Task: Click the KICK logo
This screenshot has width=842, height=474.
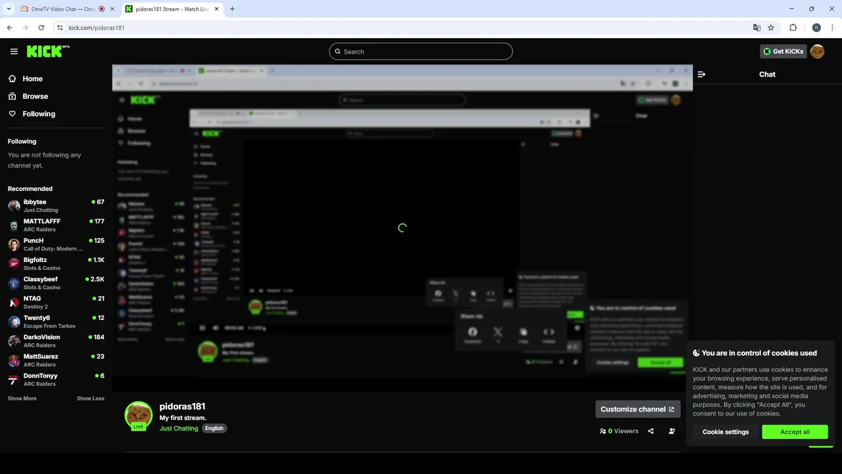Action: click(48, 51)
